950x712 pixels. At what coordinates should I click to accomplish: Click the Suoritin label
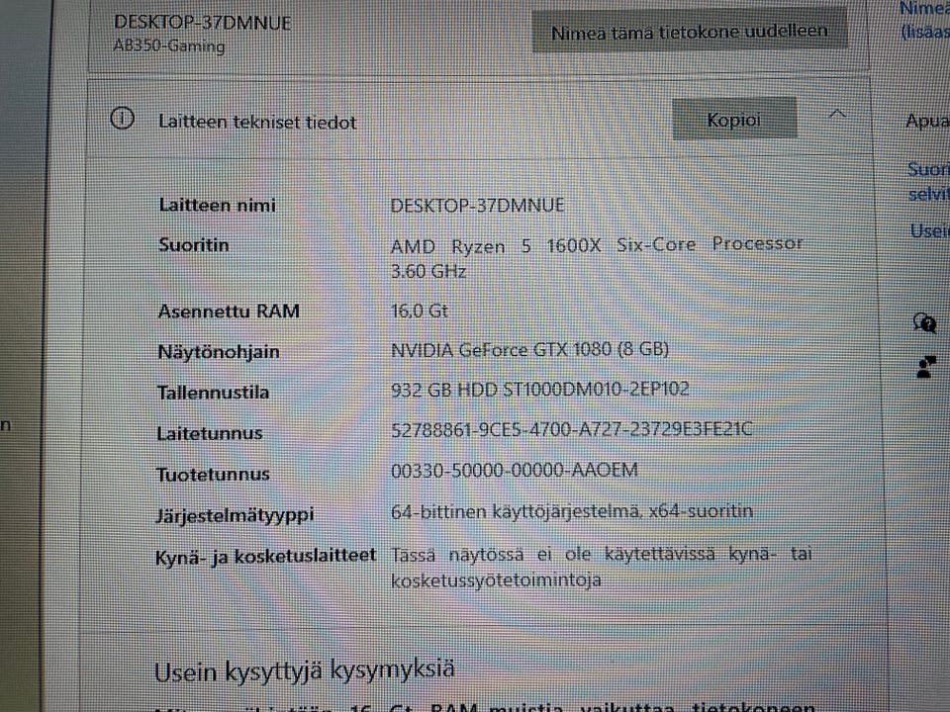(194, 245)
